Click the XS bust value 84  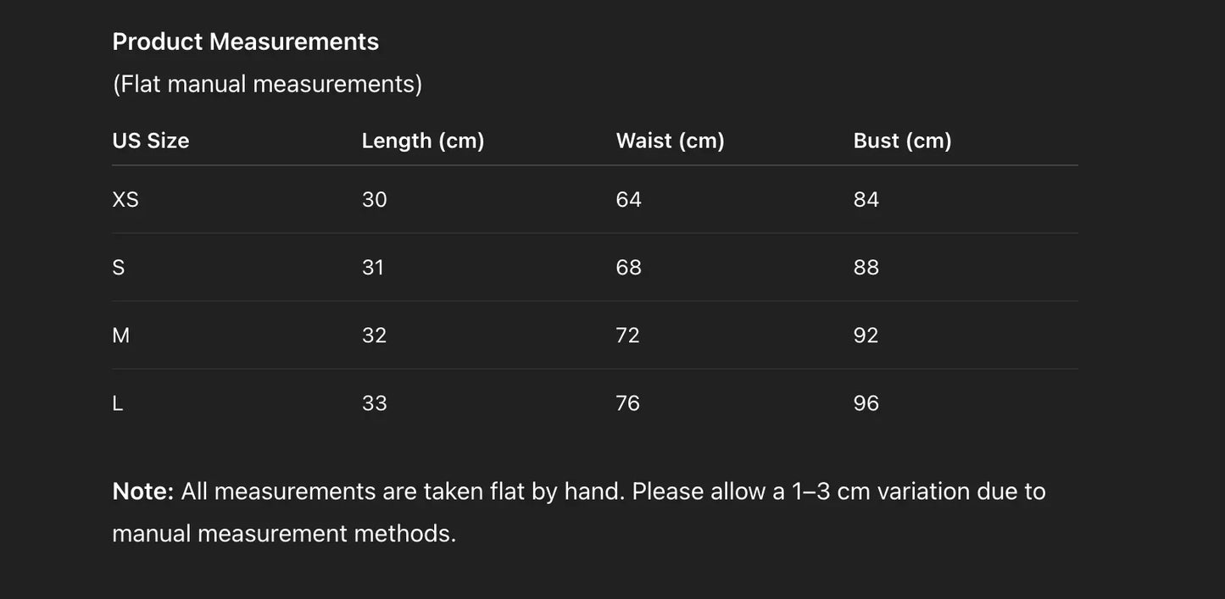pyautogui.click(x=866, y=200)
